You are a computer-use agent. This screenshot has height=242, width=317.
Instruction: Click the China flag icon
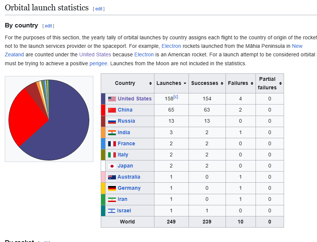[x=112, y=110]
